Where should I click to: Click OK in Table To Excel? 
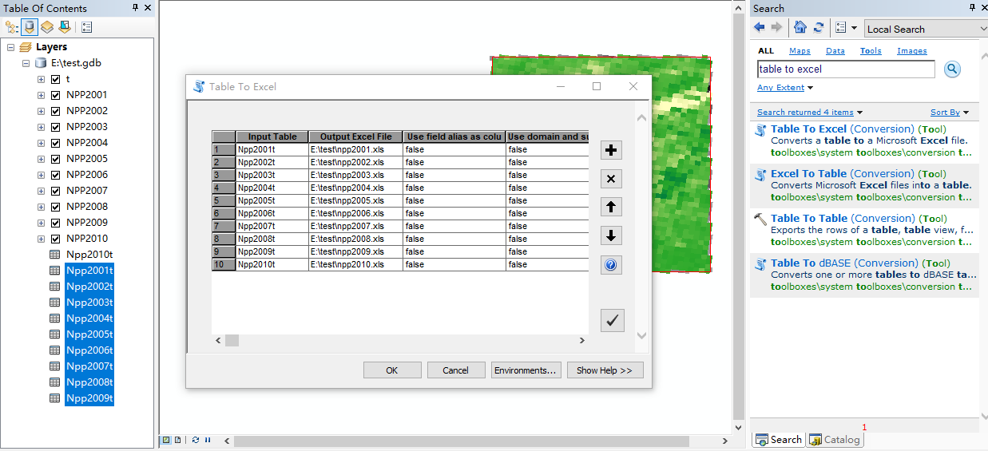click(x=392, y=370)
